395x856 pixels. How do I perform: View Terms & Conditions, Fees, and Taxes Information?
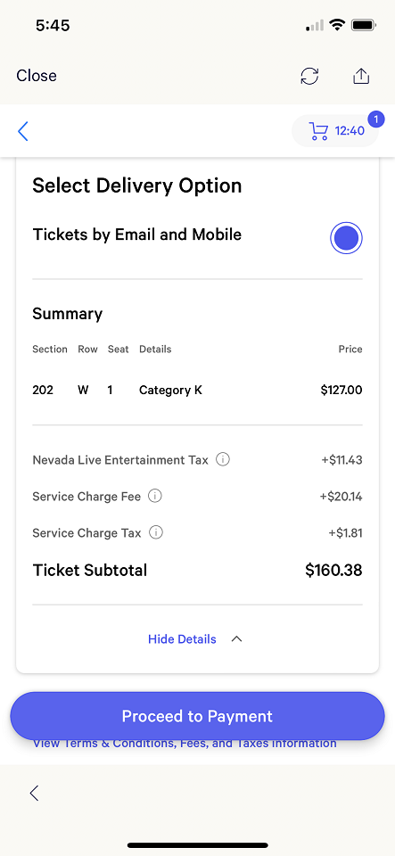[185, 744]
